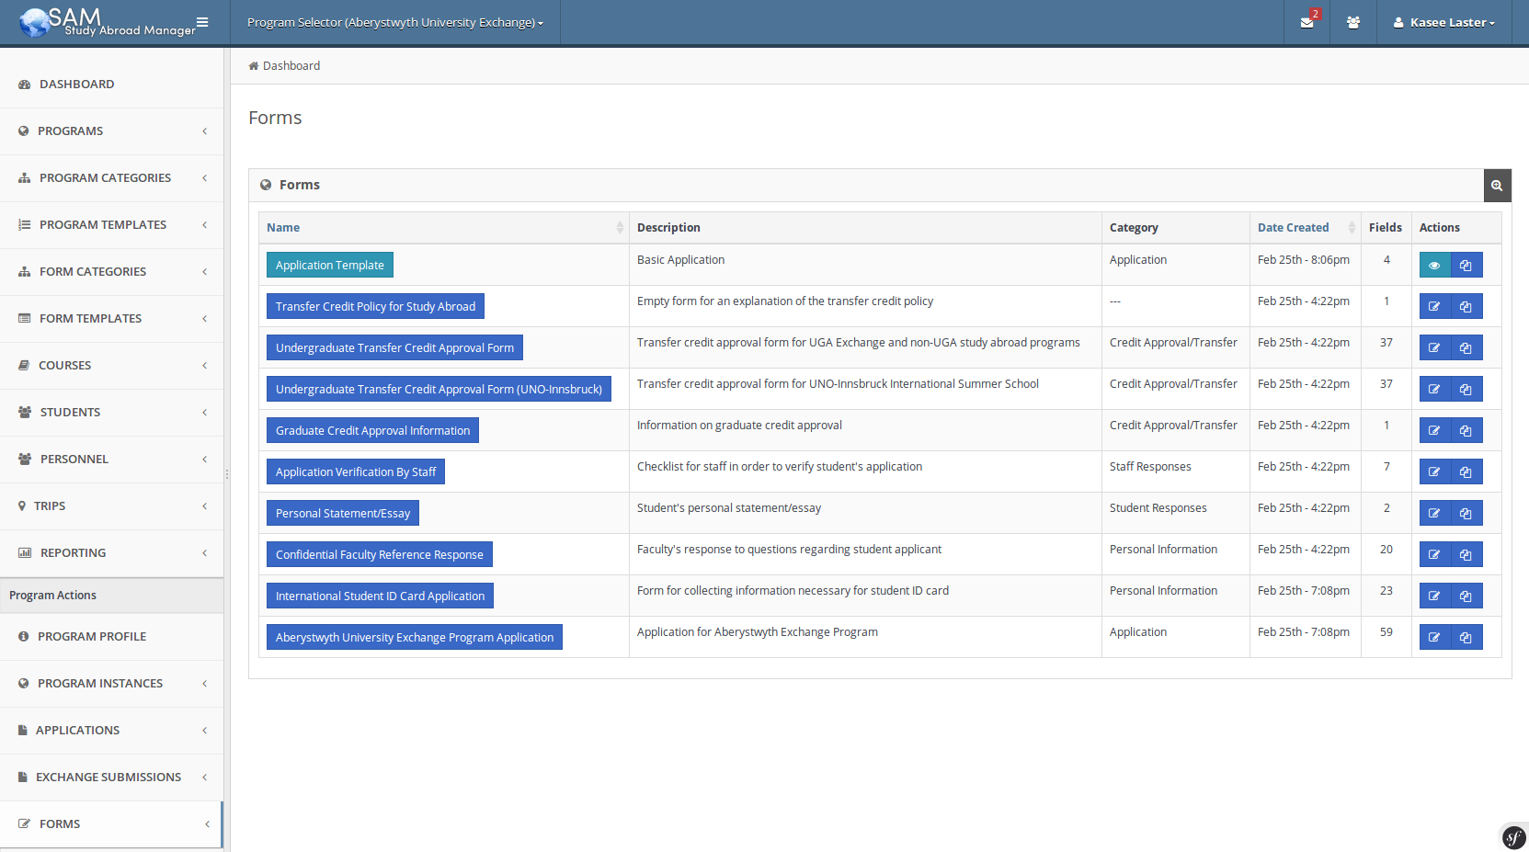The height and width of the screenshot is (852, 1529).
Task: Edit the UNO-Innsbruck credit approval form
Action: click(x=1434, y=389)
